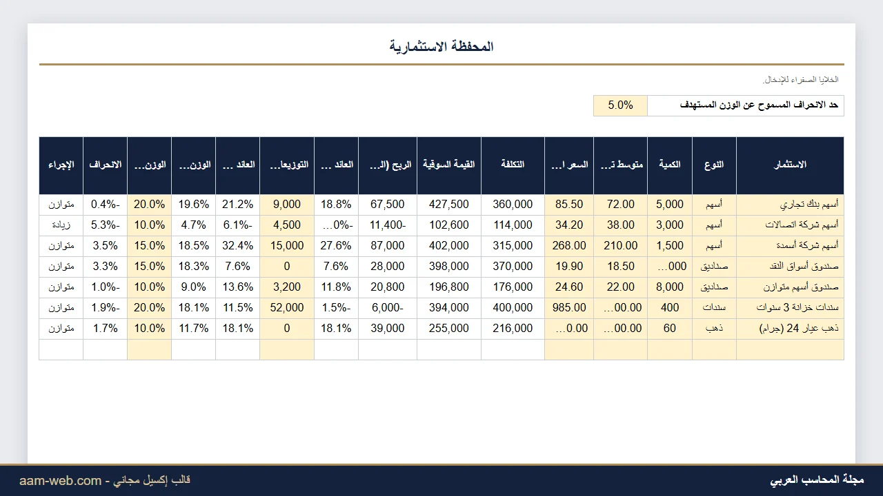883x496 pixels.
Task: Select the current price cell 985.00
Action: point(569,308)
